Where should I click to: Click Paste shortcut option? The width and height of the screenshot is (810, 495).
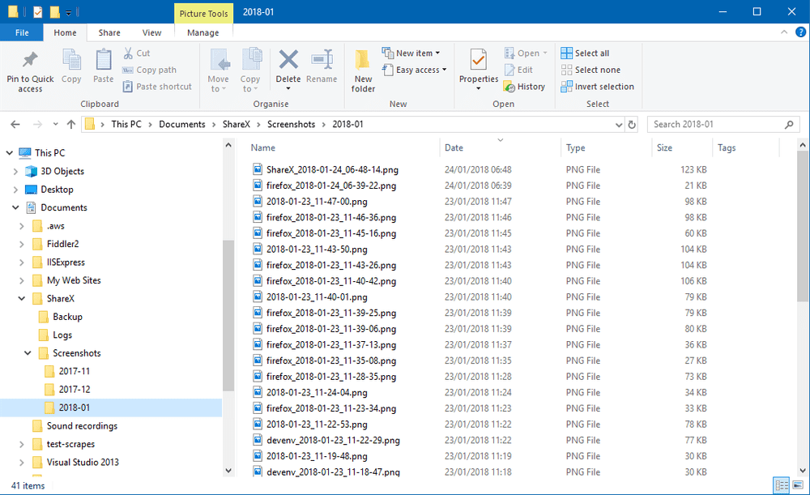click(157, 87)
